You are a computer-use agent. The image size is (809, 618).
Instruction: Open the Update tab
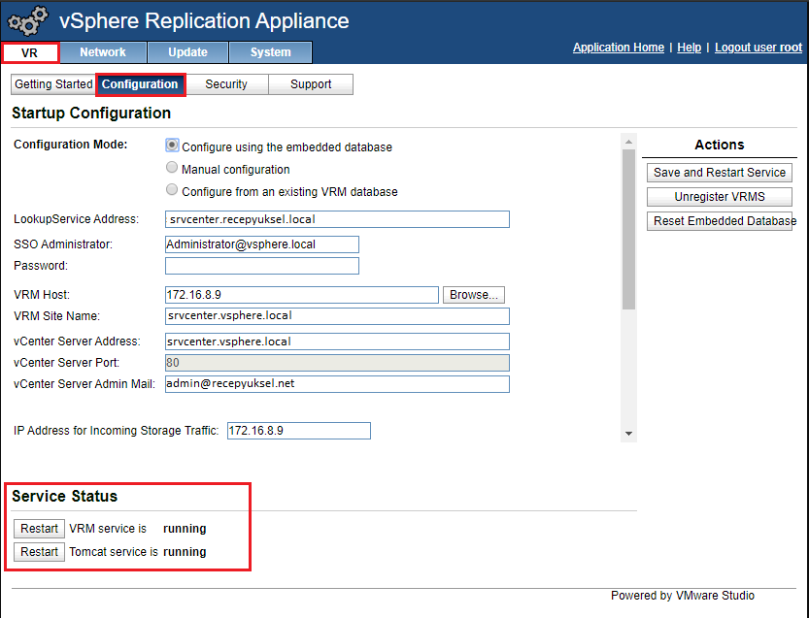[x=187, y=52]
